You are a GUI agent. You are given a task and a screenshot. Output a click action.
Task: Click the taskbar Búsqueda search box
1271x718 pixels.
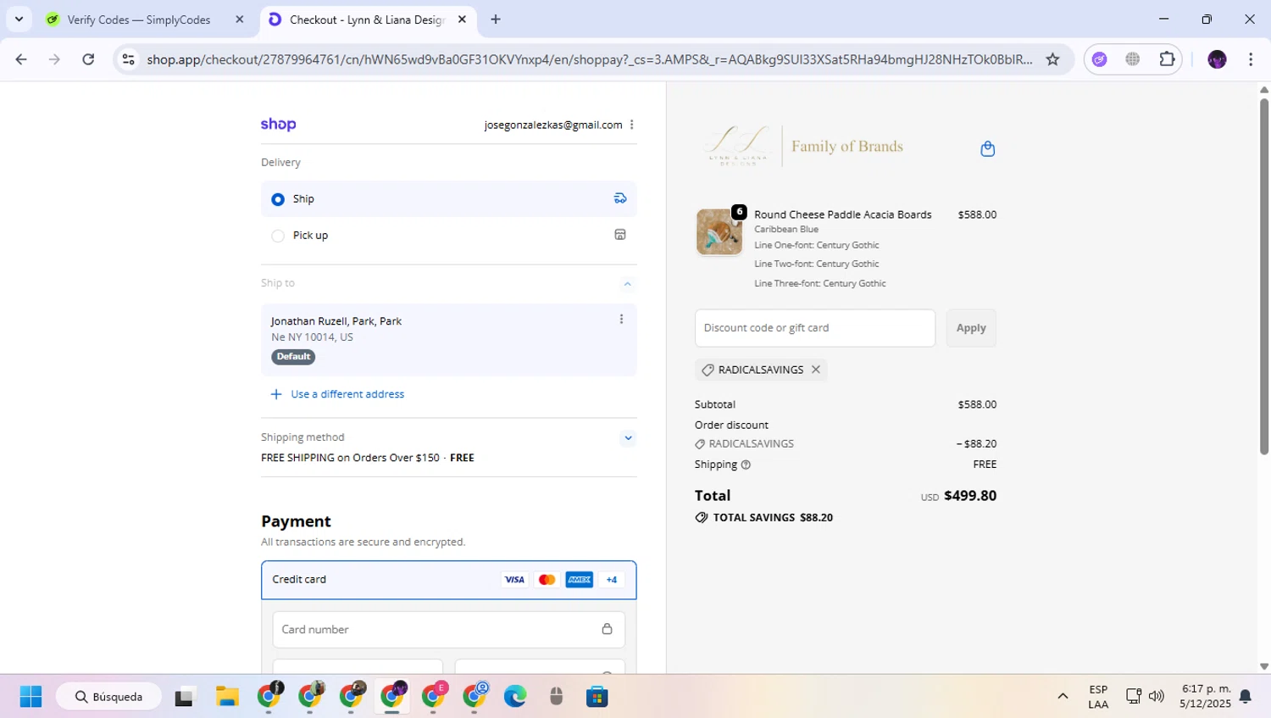point(108,697)
